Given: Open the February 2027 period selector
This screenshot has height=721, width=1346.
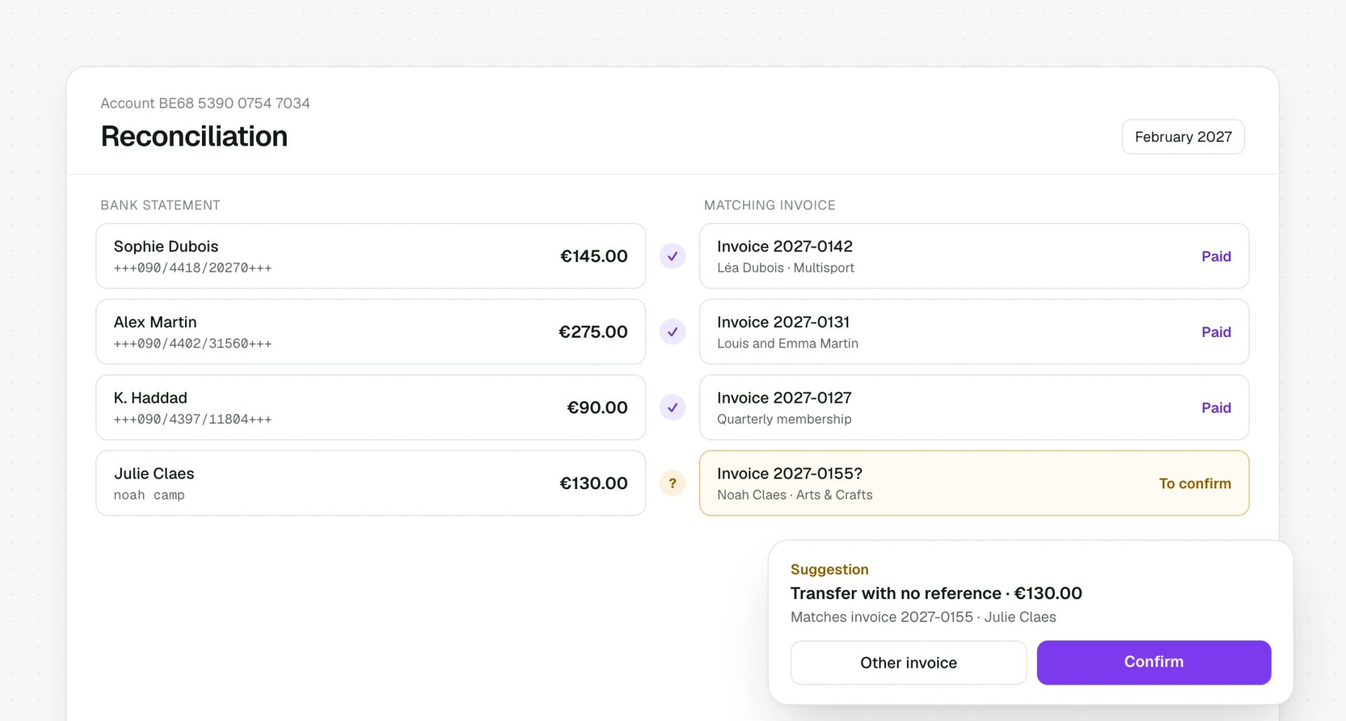Looking at the screenshot, I should click(x=1183, y=137).
